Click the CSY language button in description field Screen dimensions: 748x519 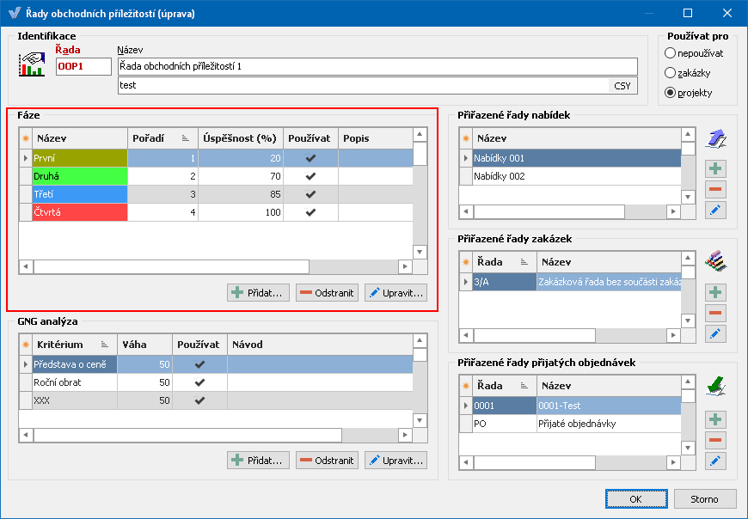pos(622,86)
